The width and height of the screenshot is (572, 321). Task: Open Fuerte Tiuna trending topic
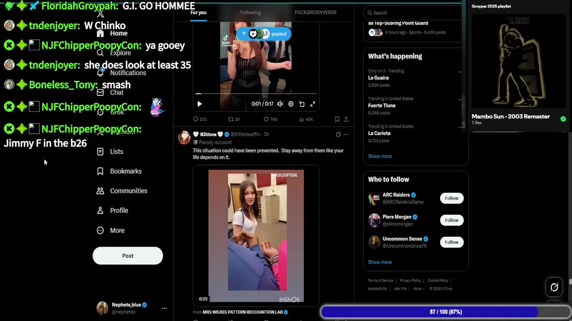pos(382,106)
